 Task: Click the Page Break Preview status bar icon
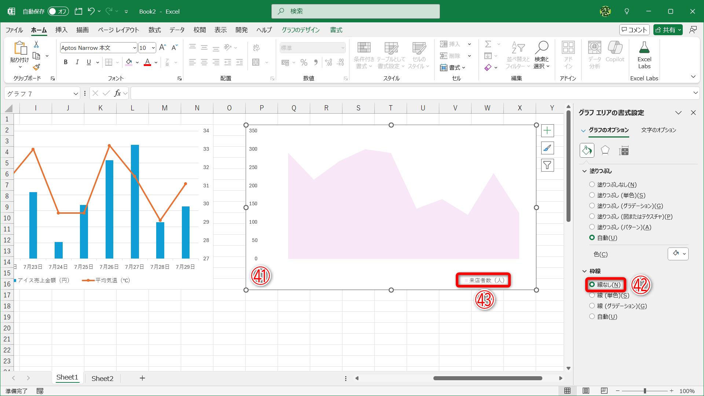click(604, 391)
